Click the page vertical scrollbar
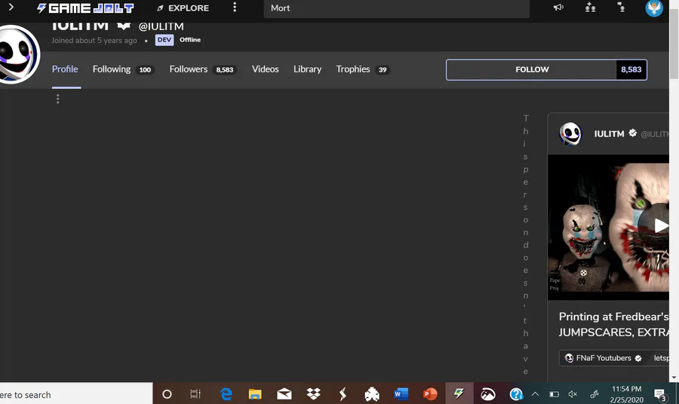This screenshot has height=404, width=679. coord(674,43)
